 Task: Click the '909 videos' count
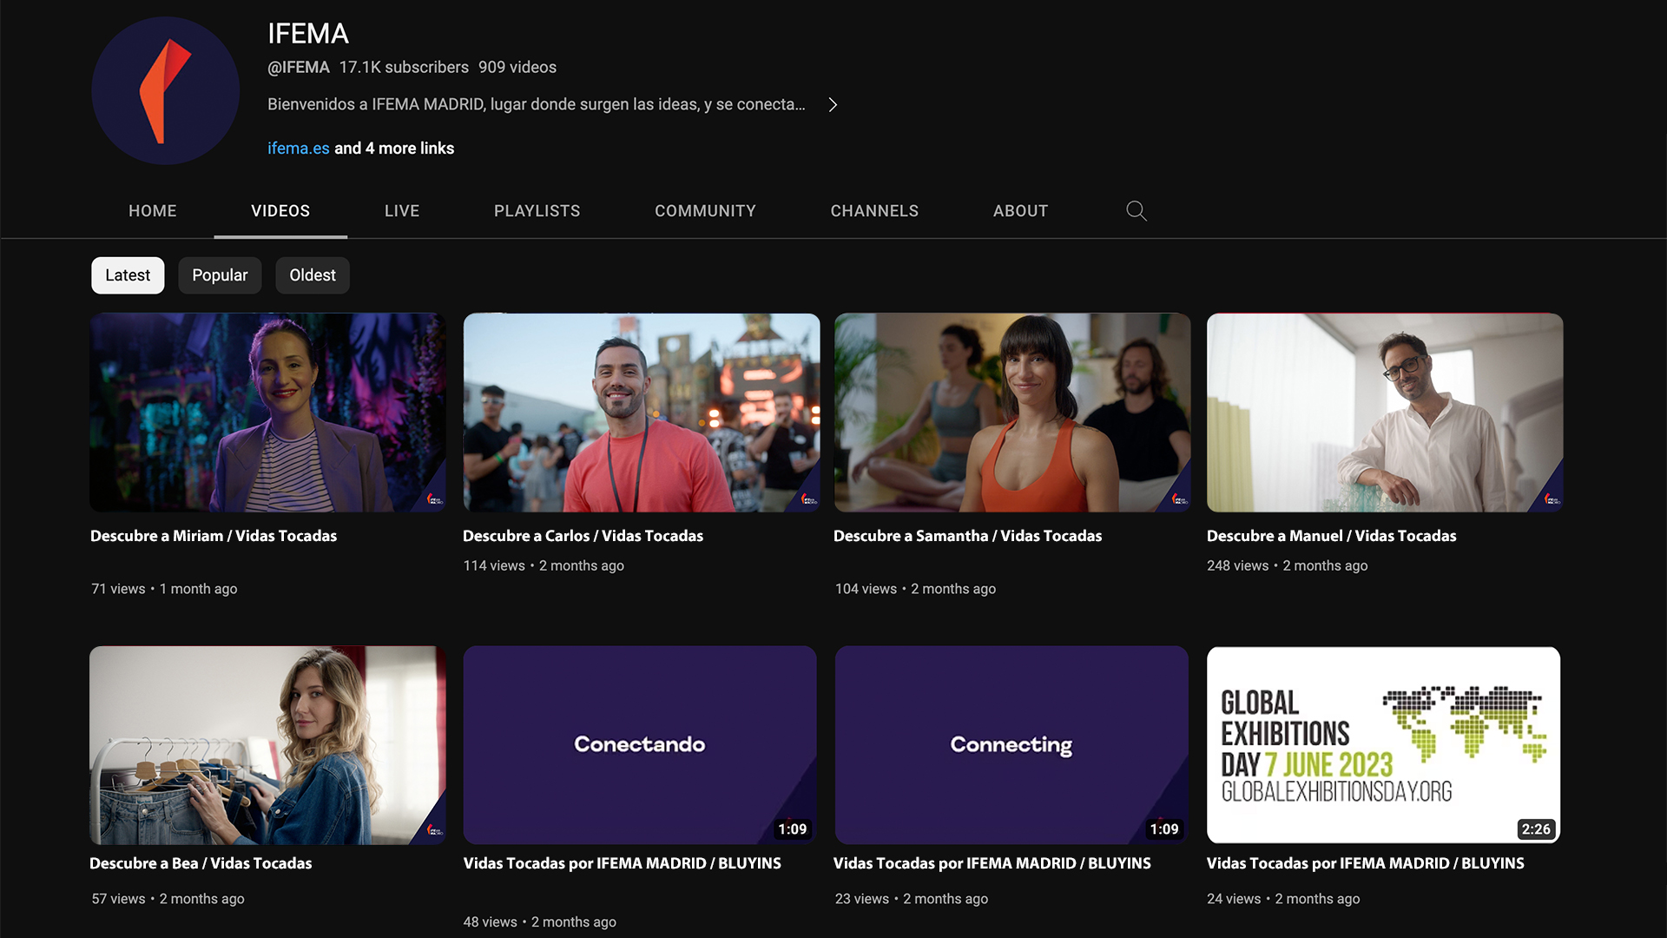(x=517, y=67)
